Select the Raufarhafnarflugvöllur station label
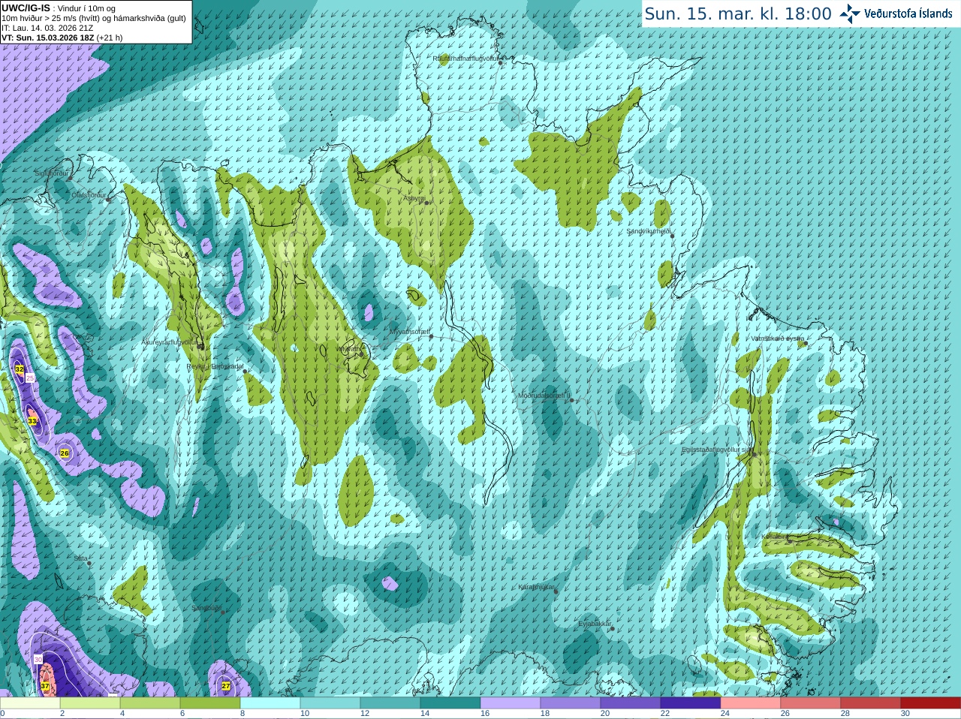Viewport: 961px width, 719px height. [465, 58]
